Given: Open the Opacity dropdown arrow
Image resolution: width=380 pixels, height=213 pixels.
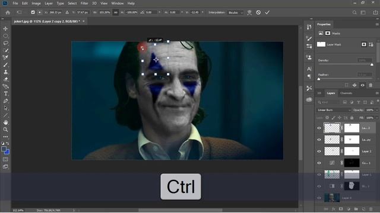Looking at the screenshot, I should pyautogui.click(x=377, y=110).
